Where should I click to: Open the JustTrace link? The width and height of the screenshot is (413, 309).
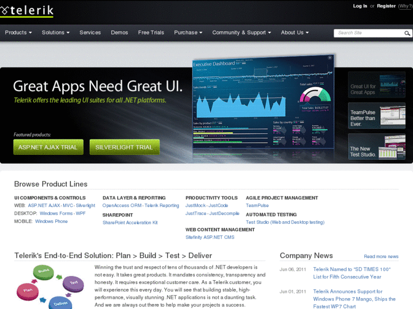(x=195, y=213)
